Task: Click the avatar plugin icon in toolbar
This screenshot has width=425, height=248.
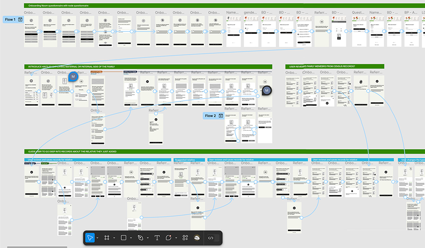Action: 197,238
